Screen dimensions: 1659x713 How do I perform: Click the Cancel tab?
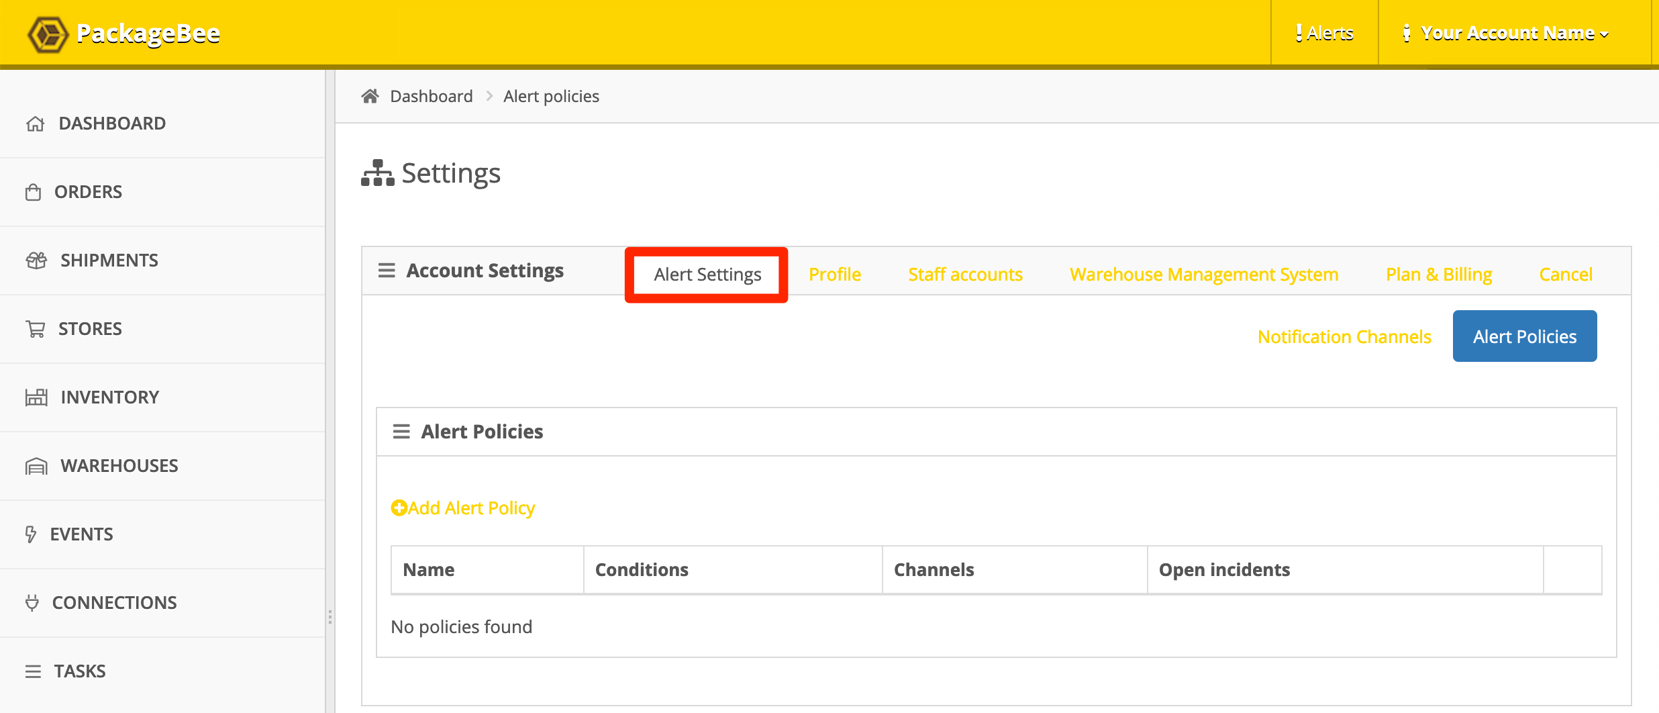[1566, 275]
